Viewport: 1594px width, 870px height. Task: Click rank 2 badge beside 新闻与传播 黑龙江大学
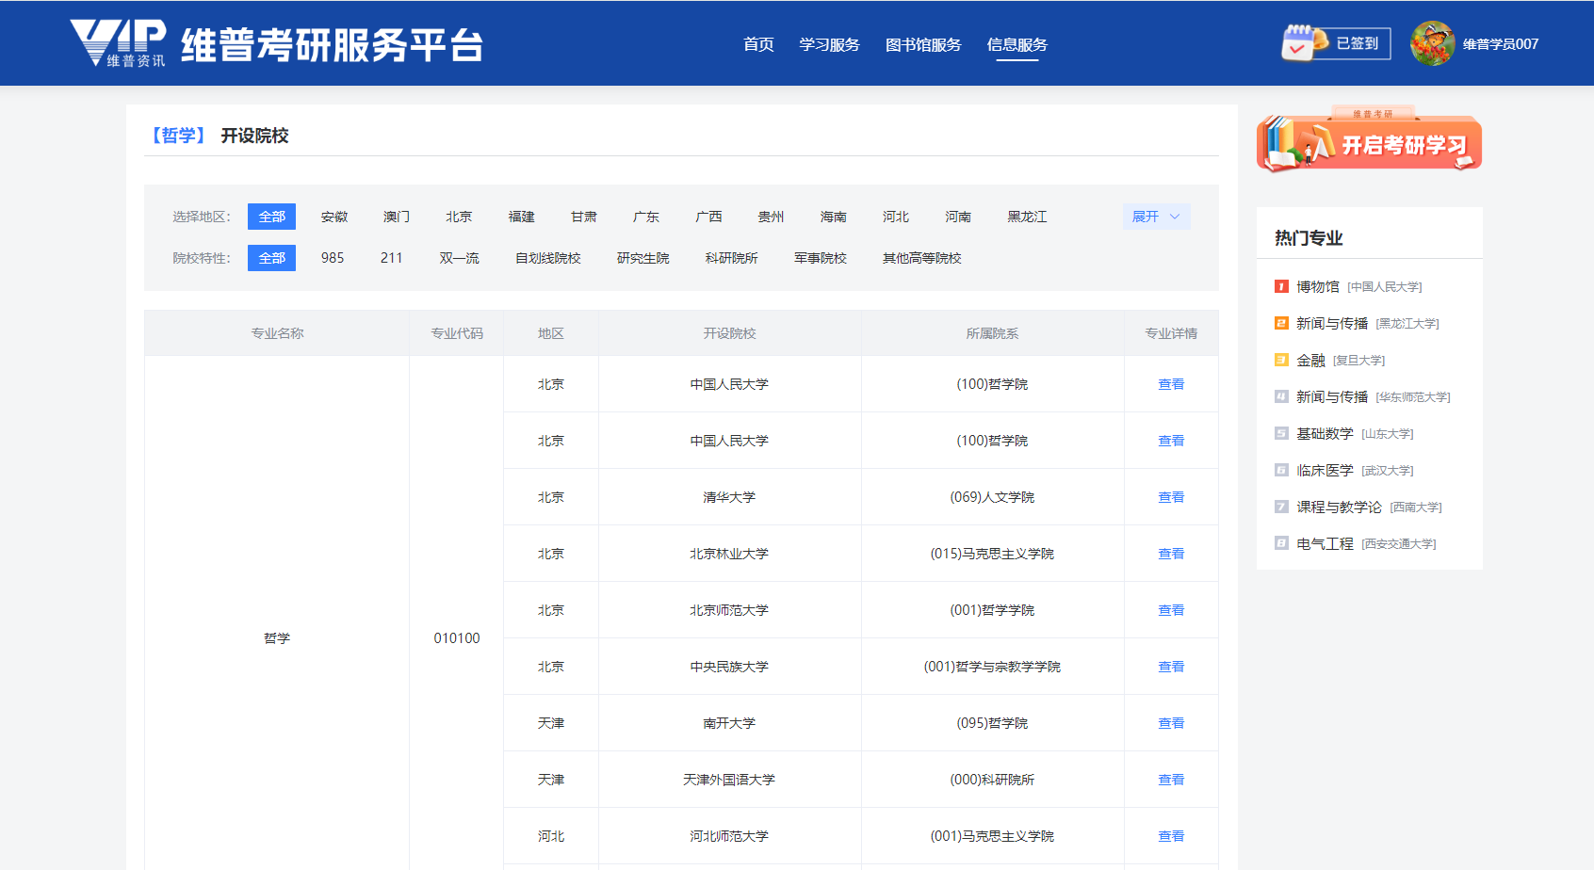coord(1281,323)
